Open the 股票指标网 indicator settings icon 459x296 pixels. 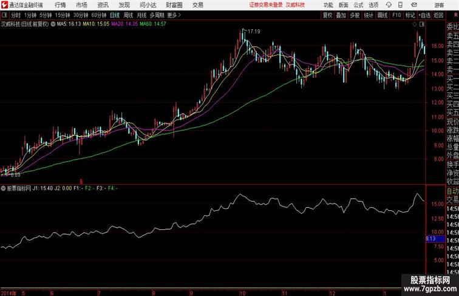tap(3, 188)
